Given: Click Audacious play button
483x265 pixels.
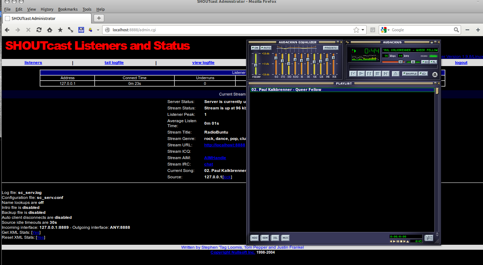Looking at the screenshot, I should (x=361, y=74).
